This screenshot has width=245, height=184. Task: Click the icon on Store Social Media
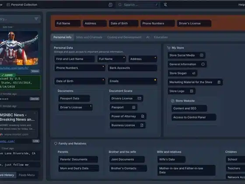(201, 55)
